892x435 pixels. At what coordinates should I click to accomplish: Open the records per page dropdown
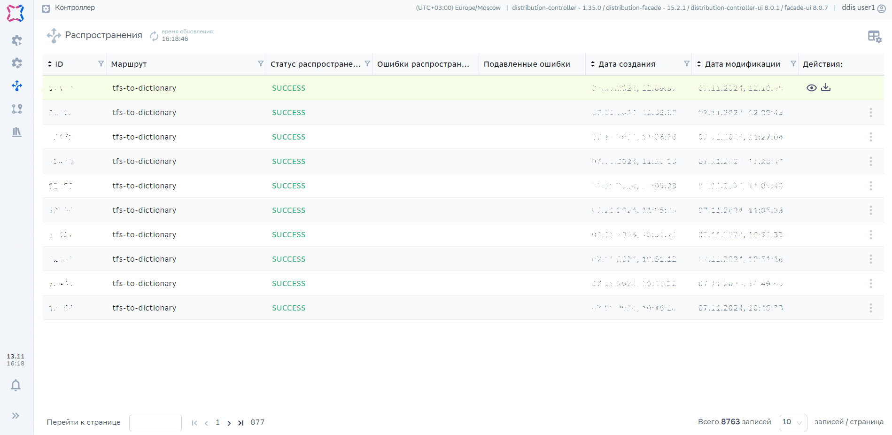pyautogui.click(x=793, y=422)
